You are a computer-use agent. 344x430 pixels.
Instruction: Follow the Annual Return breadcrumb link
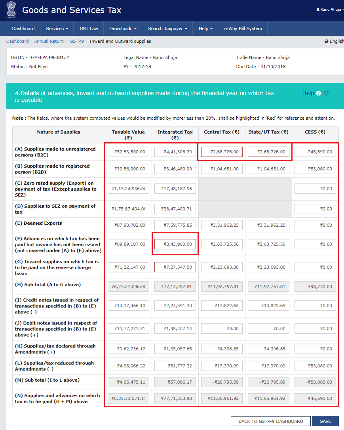(49, 41)
